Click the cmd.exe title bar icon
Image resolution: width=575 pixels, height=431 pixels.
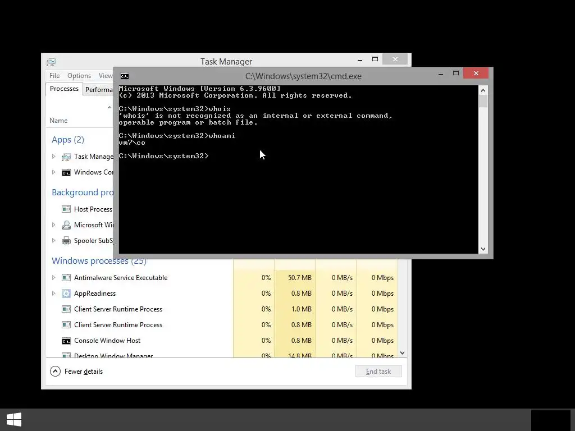125,76
